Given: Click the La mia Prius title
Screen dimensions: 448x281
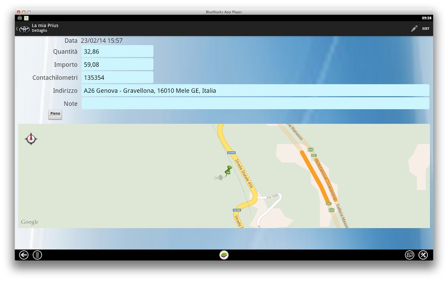Looking at the screenshot, I should point(45,25).
